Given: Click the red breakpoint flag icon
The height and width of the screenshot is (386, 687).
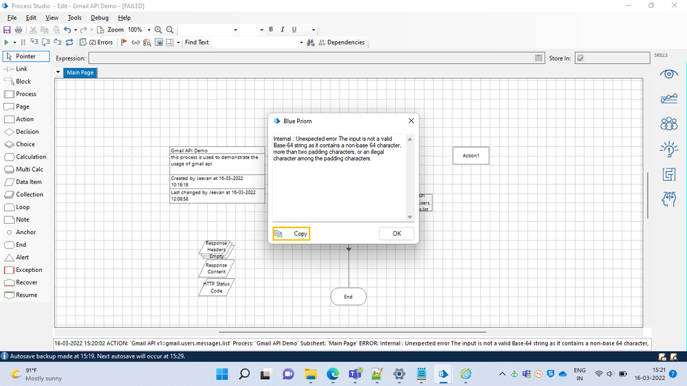Looking at the screenshot, I should coord(124,43).
